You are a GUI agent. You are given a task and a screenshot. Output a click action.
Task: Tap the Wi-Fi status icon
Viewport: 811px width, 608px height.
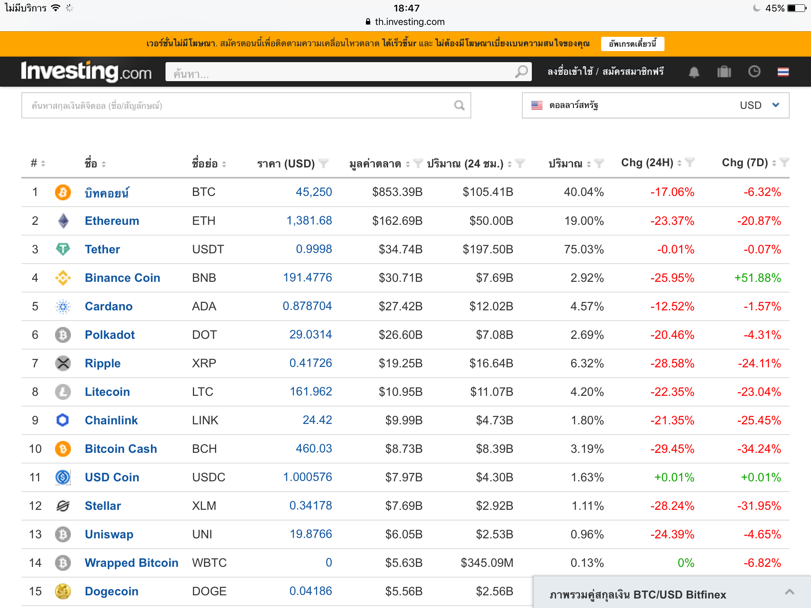[x=56, y=8]
